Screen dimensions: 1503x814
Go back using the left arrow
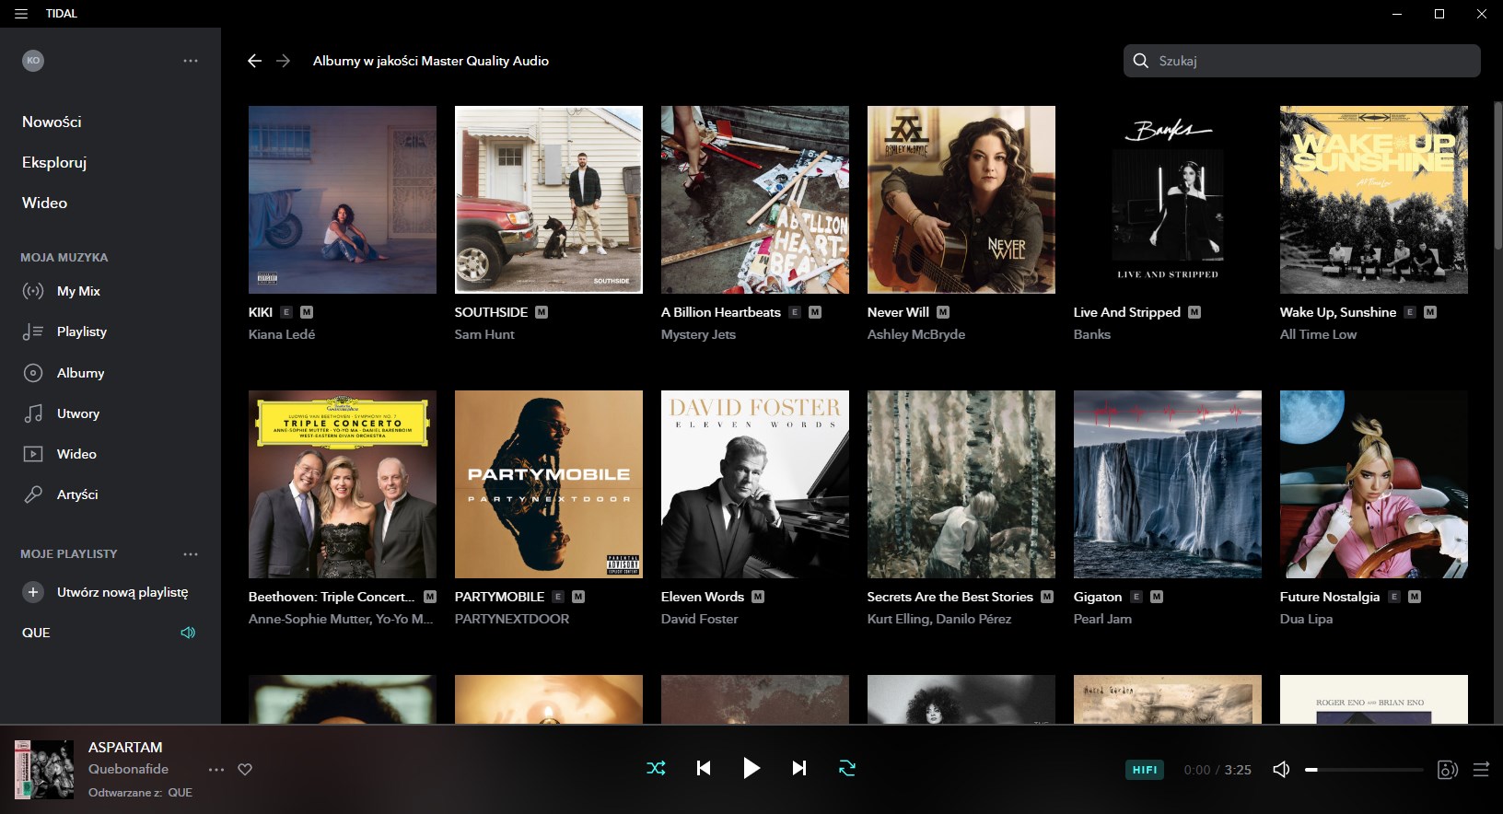[x=255, y=61]
